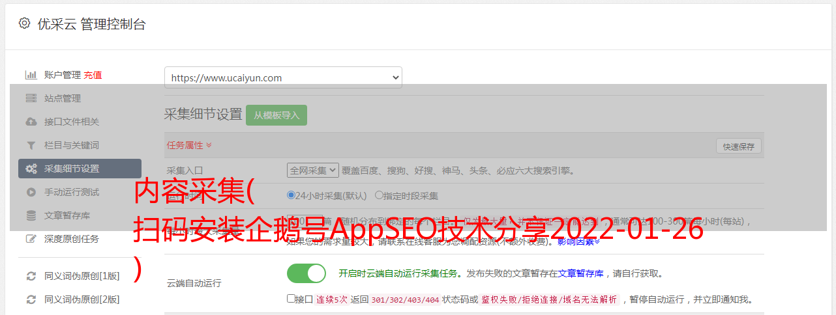Click the server icon for 站点管理
Viewport: 836px width, 315px height.
pos(31,98)
